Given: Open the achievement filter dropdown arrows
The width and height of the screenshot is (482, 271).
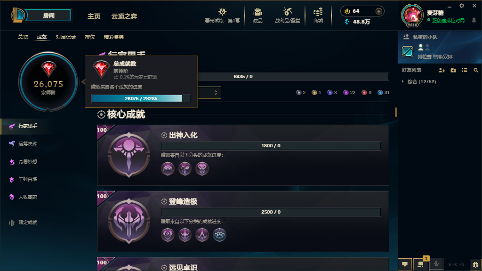Looking at the screenshot, I should (216, 93).
